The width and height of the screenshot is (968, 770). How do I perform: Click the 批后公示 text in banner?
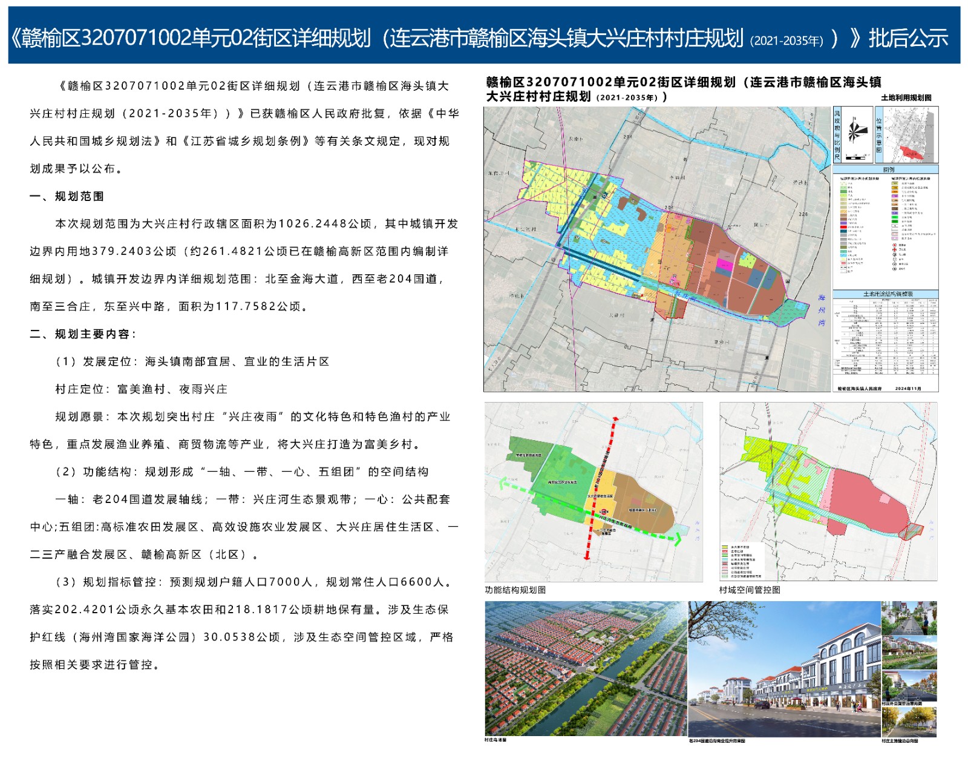click(x=908, y=38)
